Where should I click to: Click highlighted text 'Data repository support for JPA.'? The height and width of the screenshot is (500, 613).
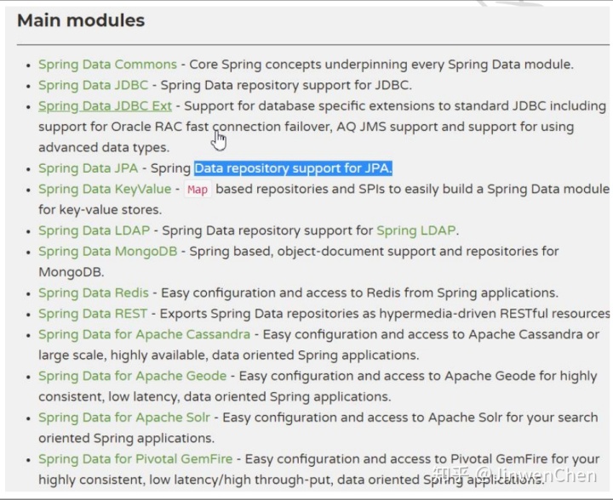point(293,168)
